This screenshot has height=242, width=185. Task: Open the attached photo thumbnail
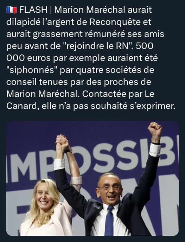92,178
